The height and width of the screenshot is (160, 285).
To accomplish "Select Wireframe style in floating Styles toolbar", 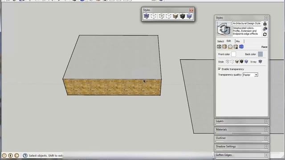I will tap(161, 16).
